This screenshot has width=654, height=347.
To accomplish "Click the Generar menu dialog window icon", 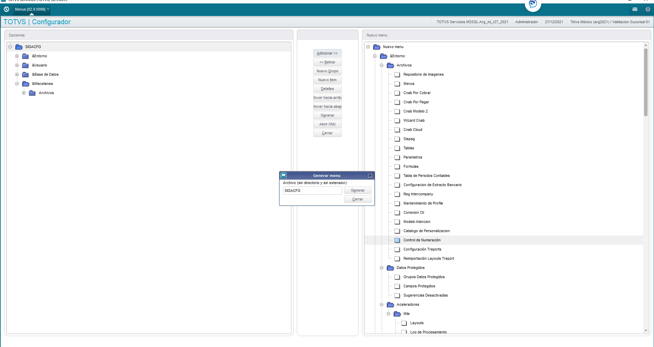I will (284, 176).
